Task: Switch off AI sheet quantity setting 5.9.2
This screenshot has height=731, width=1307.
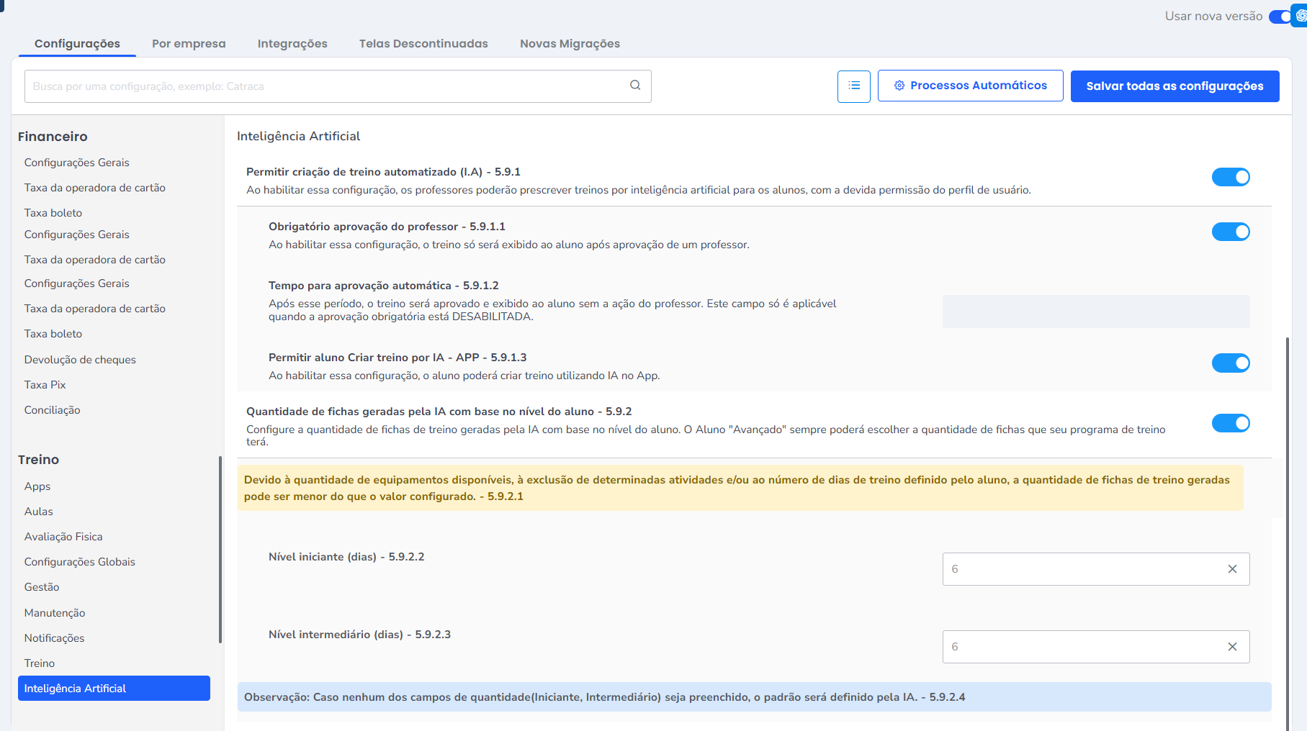Action: (1230, 423)
